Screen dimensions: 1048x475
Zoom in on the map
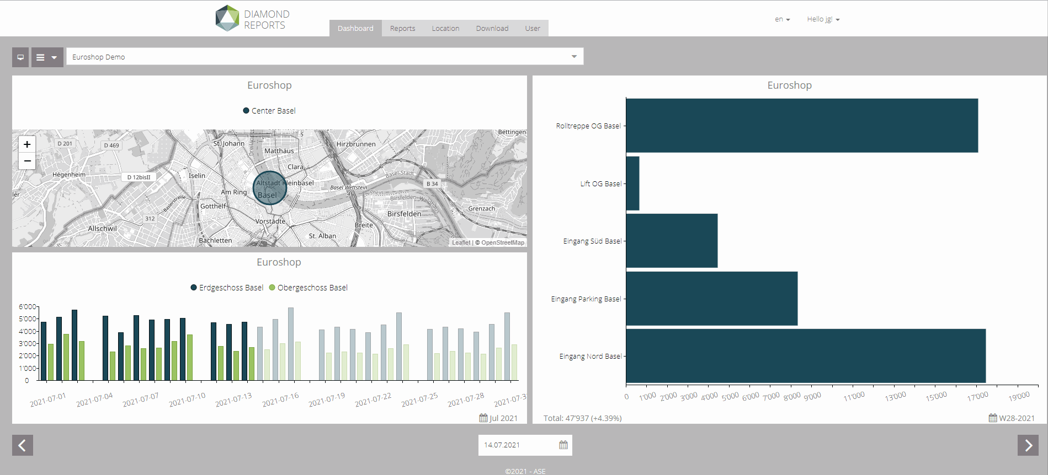click(27, 144)
